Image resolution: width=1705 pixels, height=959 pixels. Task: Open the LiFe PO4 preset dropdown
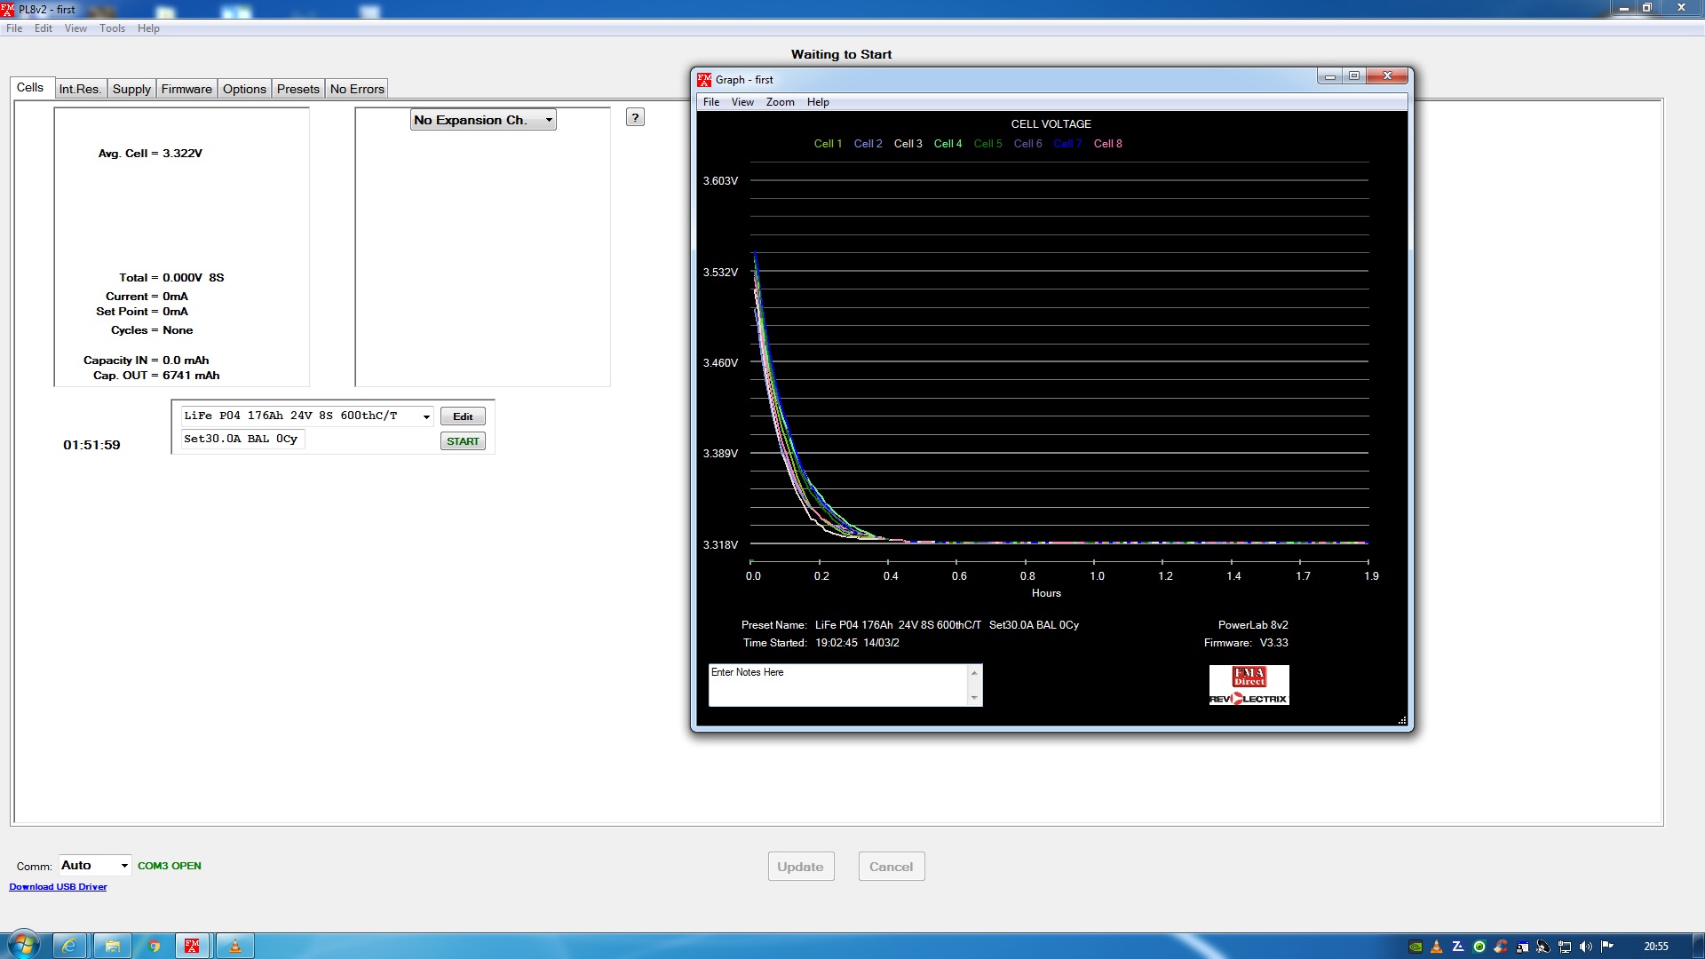[x=426, y=416]
